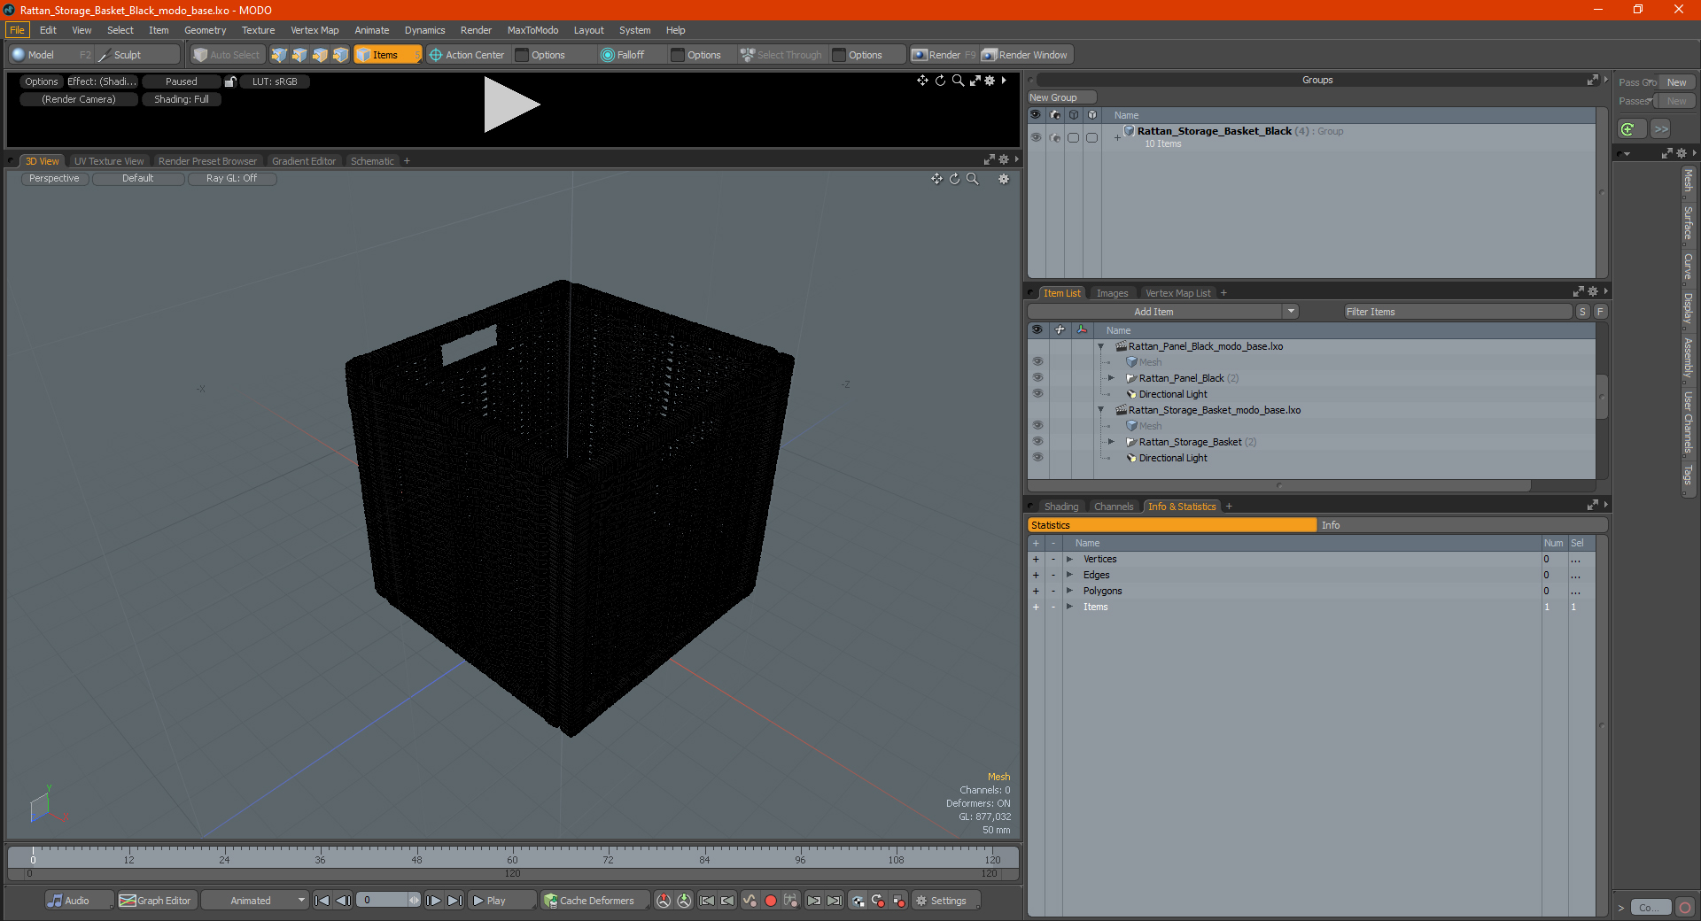Open 3D viewport settings gear

pyautogui.click(x=1004, y=179)
